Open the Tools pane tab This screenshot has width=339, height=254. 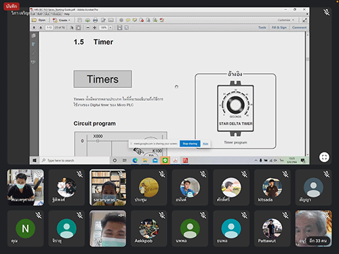pyautogui.click(x=262, y=28)
